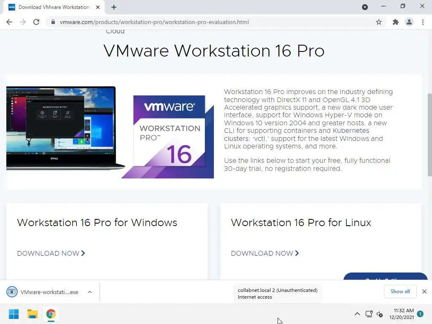
Task: Click the browser forward arrow
Action: [23, 22]
